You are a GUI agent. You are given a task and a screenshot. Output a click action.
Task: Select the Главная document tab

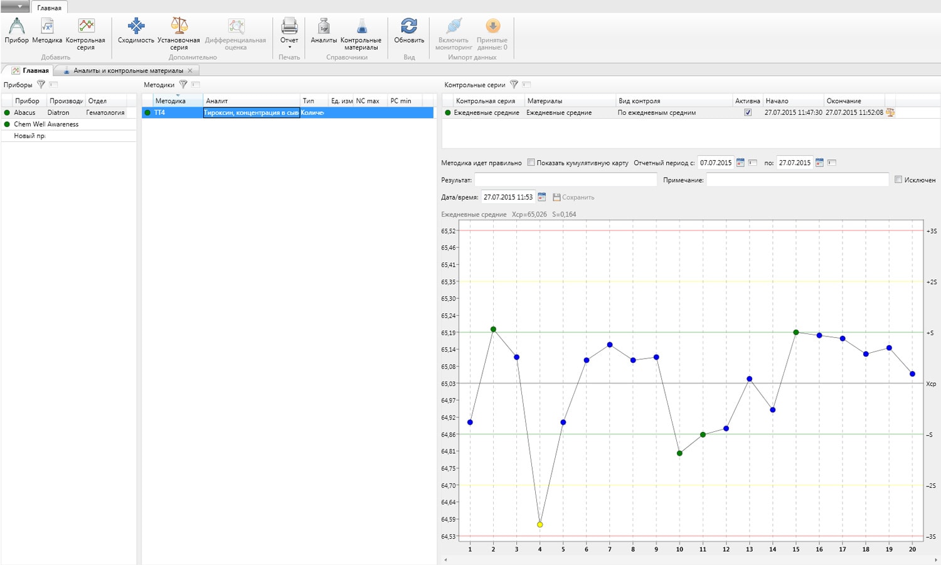[30, 70]
